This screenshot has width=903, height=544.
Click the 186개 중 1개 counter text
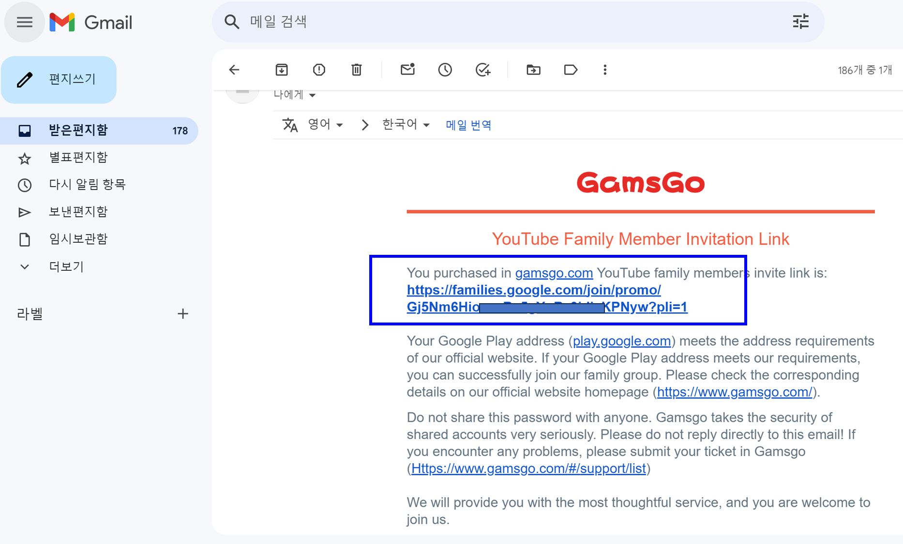pyautogui.click(x=865, y=70)
